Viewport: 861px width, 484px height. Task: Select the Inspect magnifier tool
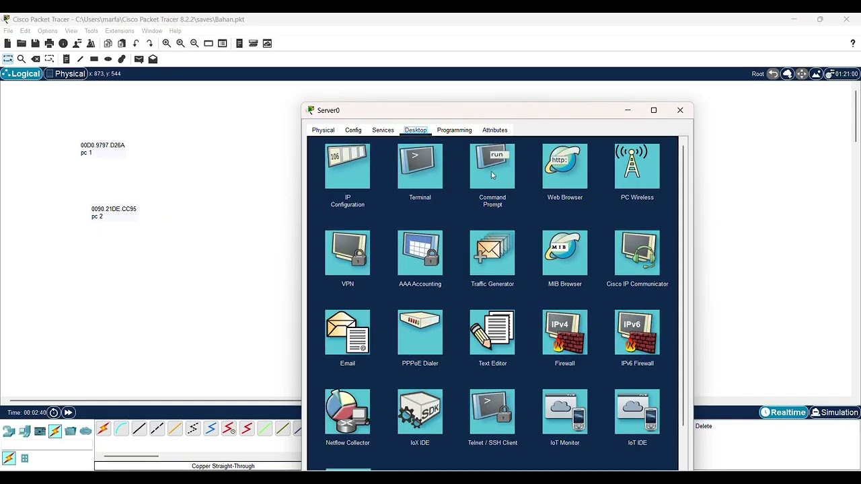pyautogui.click(x=22, y=59)
